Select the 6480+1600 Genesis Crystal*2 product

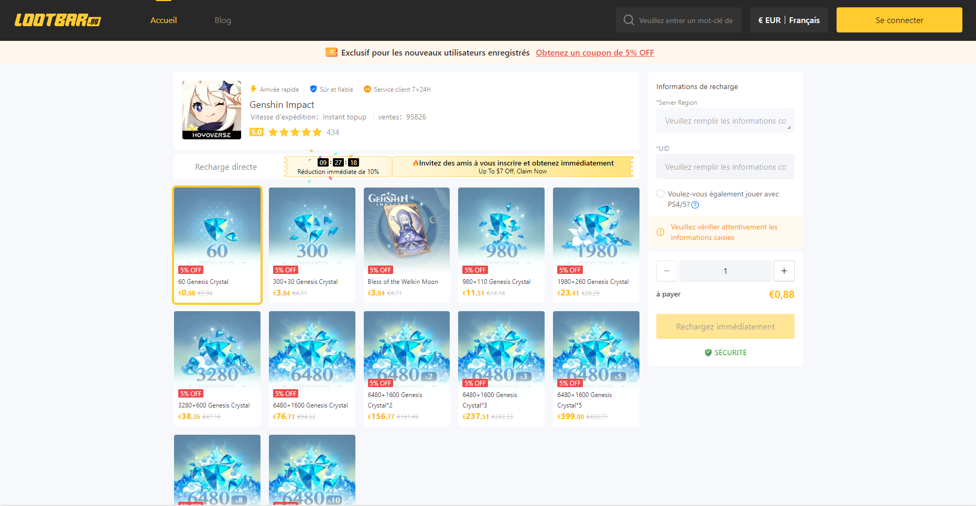(x=407, y=368)
